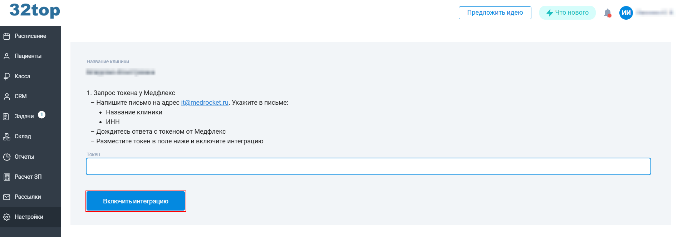Select Настройки in sidebar
Screen dimensions: 678x237
pyautogui.click(x=30, y=217)
